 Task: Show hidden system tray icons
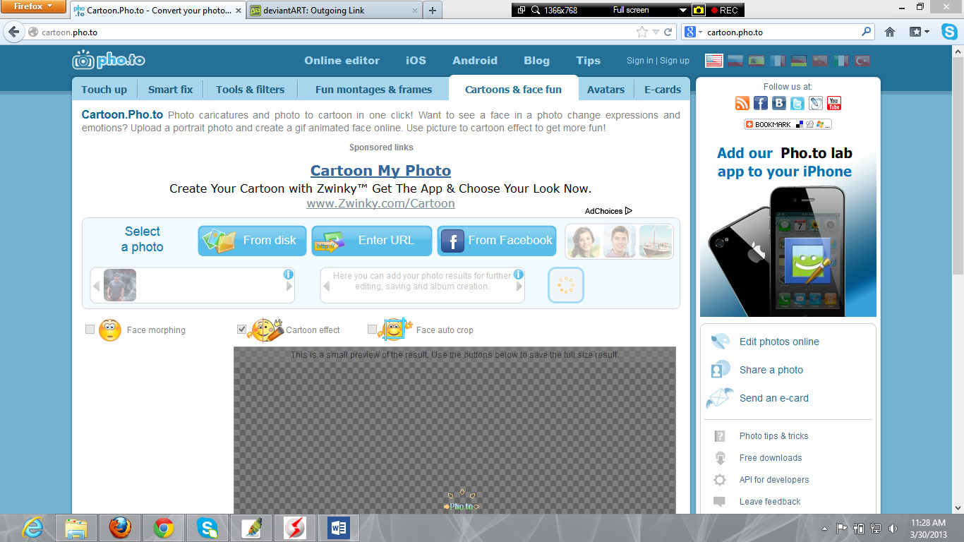824,529
